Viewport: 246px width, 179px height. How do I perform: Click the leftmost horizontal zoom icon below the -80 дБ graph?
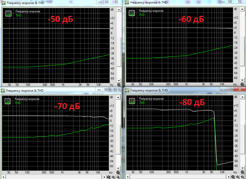pyautogui.click(x=233, y=177)
